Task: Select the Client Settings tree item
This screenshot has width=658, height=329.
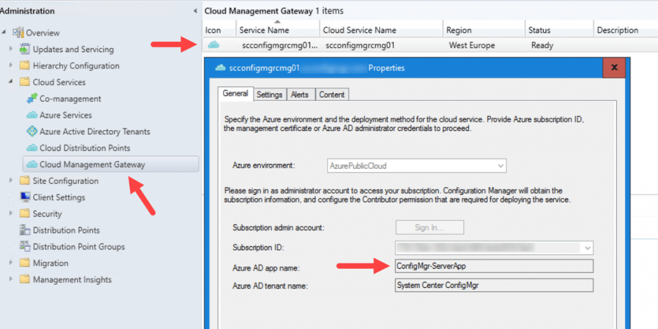Action: (58, 197)
